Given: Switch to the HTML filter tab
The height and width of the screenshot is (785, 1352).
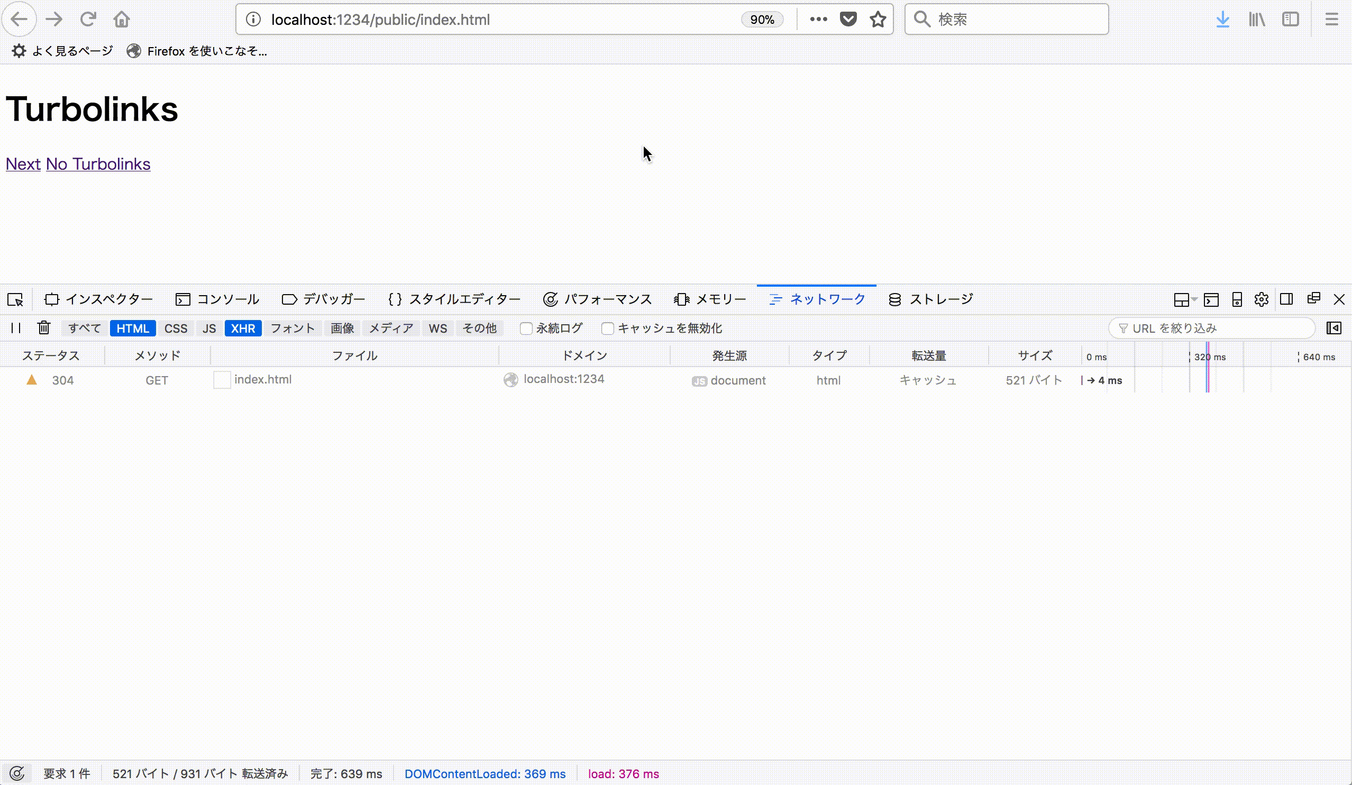Looking at the screenshot, I should pyautogui.click(x=133, y=328).
